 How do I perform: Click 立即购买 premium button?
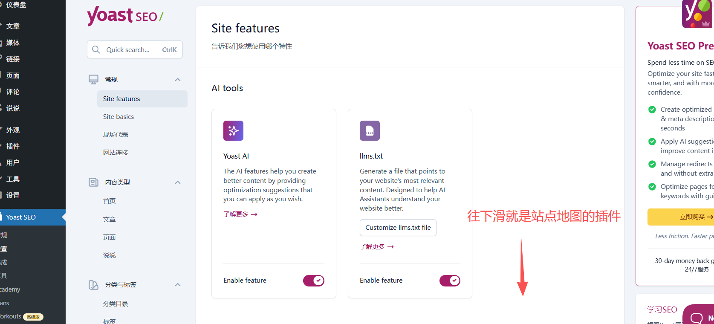(681, 217)
